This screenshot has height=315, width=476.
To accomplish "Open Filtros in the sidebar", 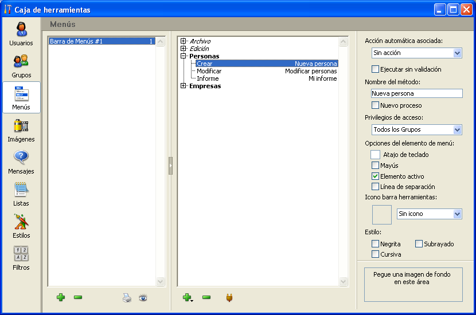I will coord(21,258).
